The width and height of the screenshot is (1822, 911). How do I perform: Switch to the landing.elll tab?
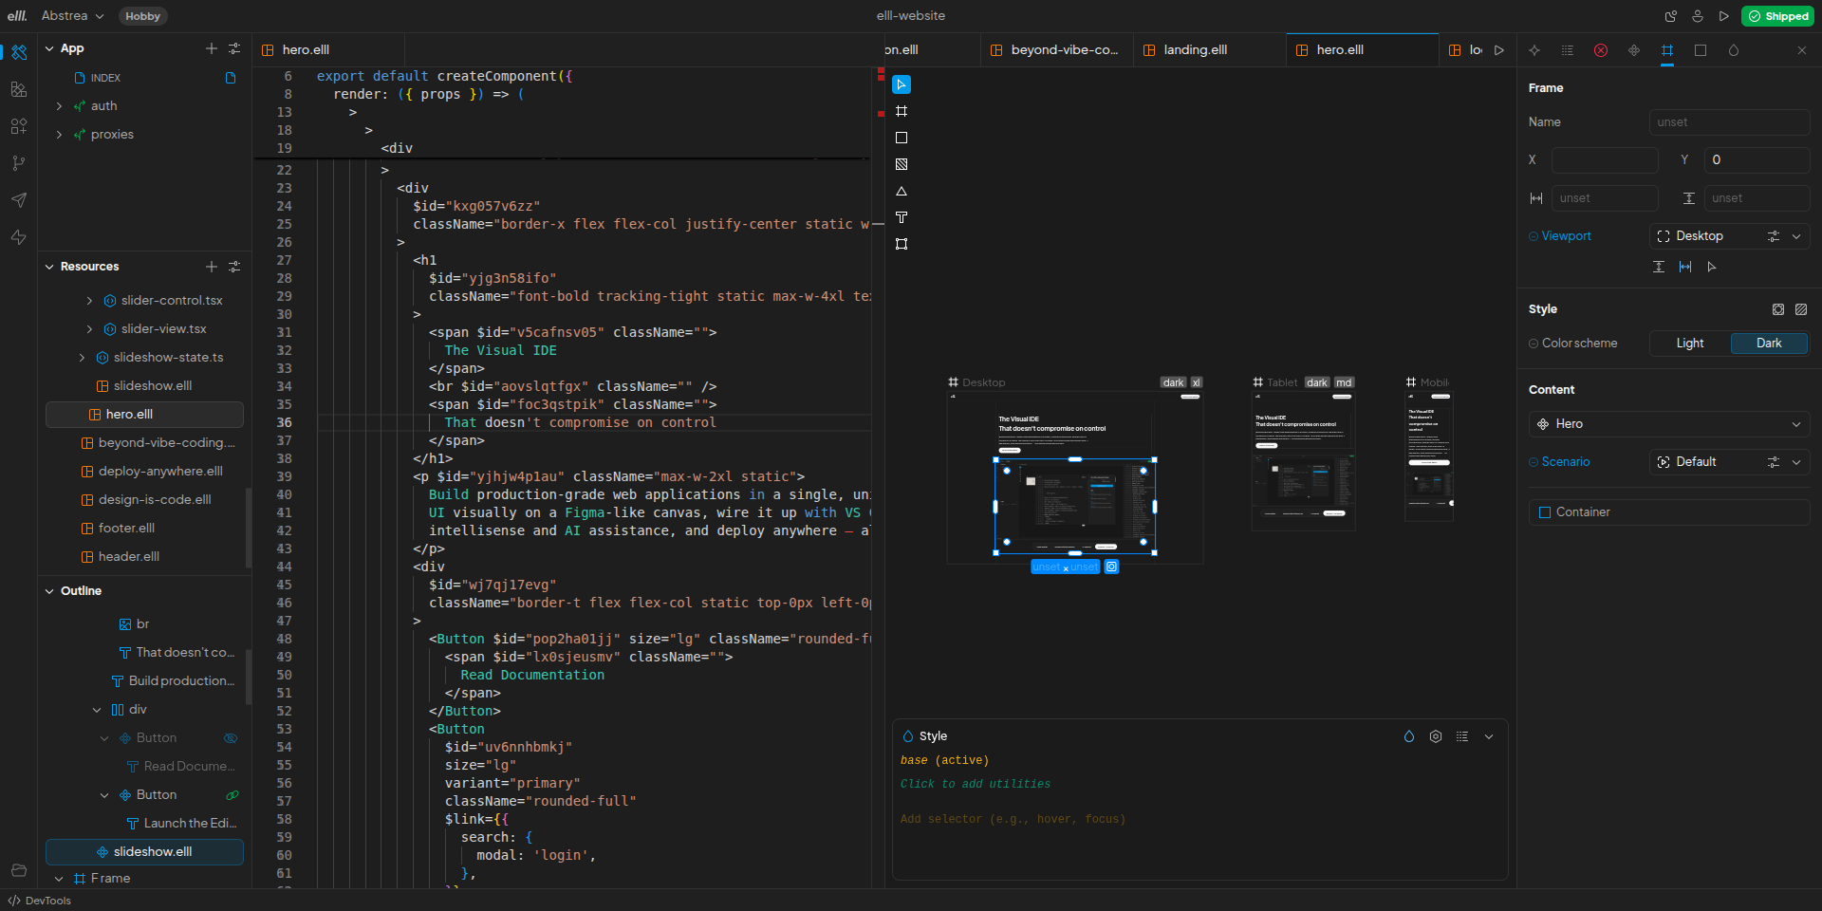tap(1195, 50)
